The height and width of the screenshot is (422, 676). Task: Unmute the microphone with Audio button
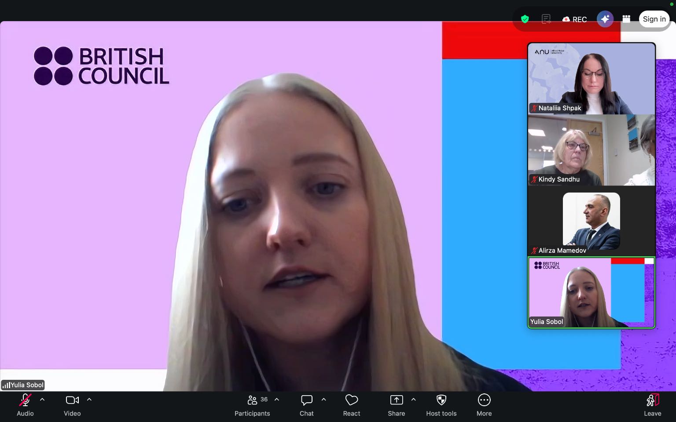click(x=25, y=404)
